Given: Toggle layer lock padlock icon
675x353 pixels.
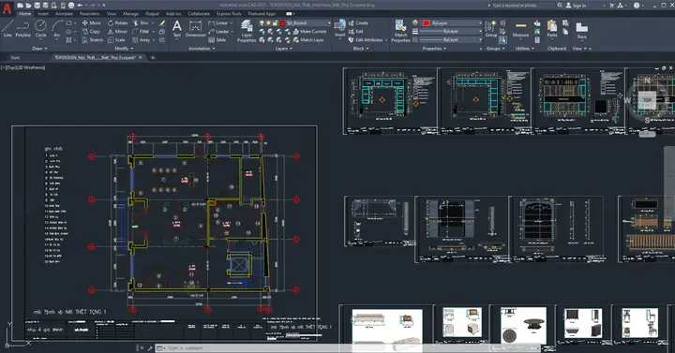Looking at the screenshot, I should (275, 22).
